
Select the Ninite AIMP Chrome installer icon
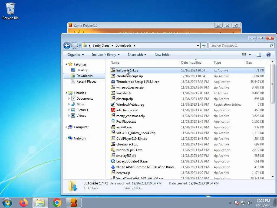[x=113, y=167]
